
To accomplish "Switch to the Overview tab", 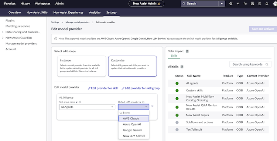I will 14,12.
